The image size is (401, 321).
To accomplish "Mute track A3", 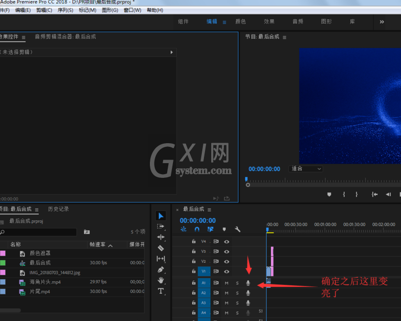I will tap(226, 303).
